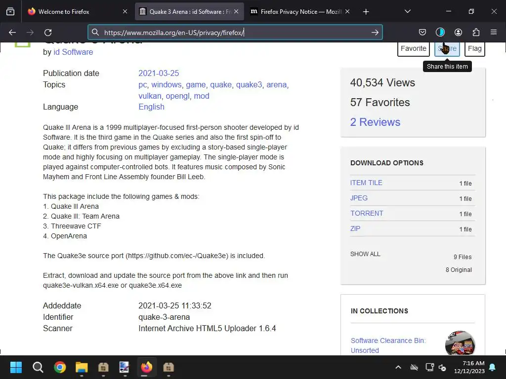Open the arena topic link
The image size is (506, 379).
pyautogui.click(x=276, y=85)
